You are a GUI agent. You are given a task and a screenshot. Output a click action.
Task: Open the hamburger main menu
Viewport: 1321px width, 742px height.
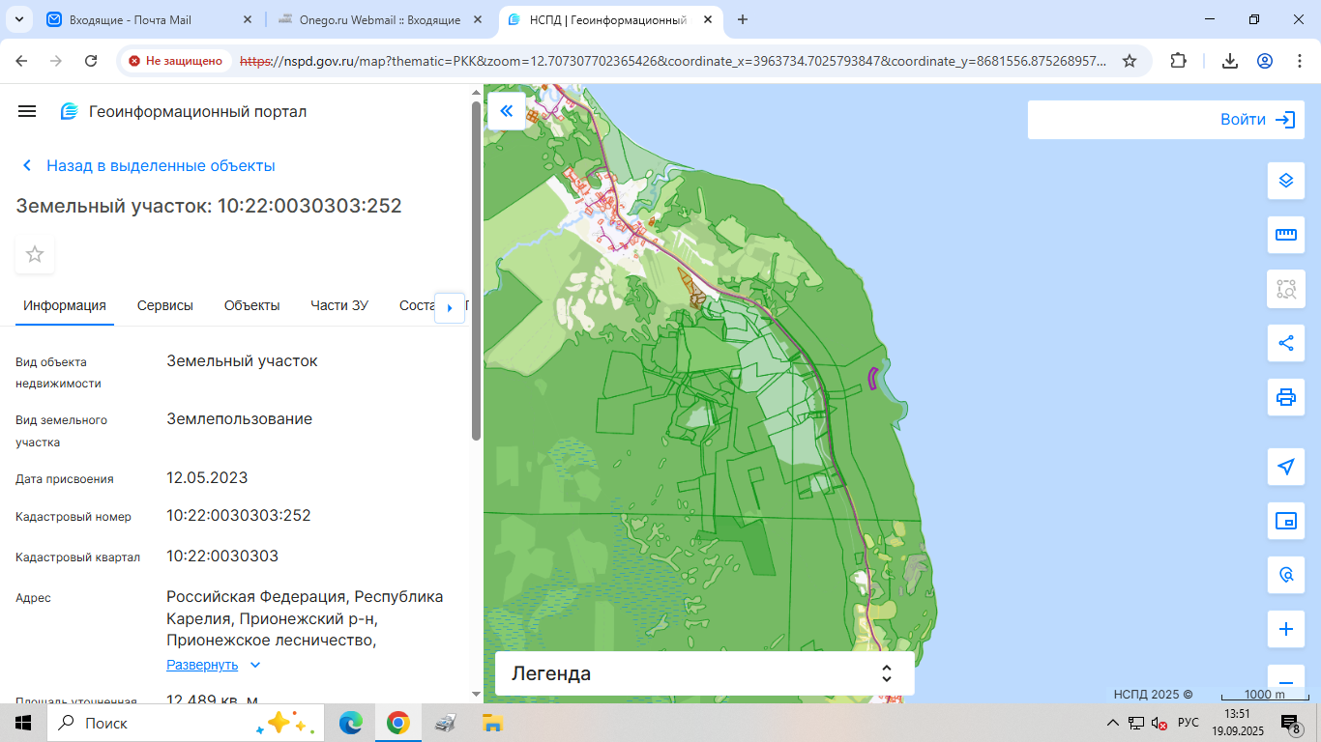[x=27, y=111]
